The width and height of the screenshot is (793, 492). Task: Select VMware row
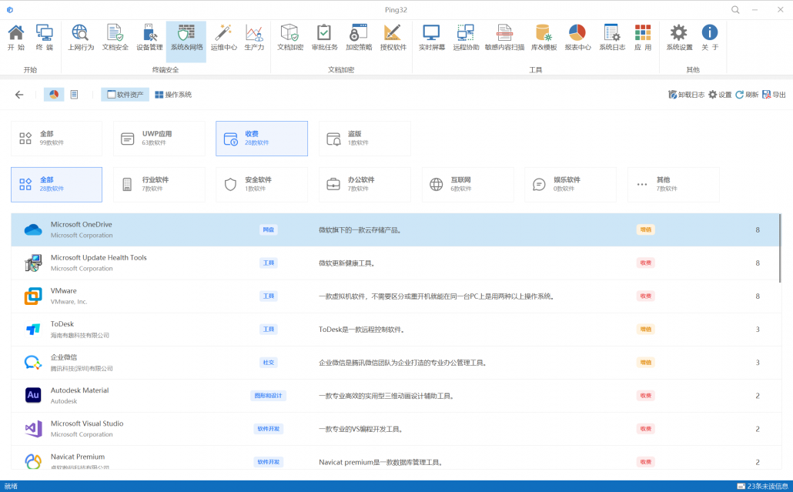coord(395,296)
